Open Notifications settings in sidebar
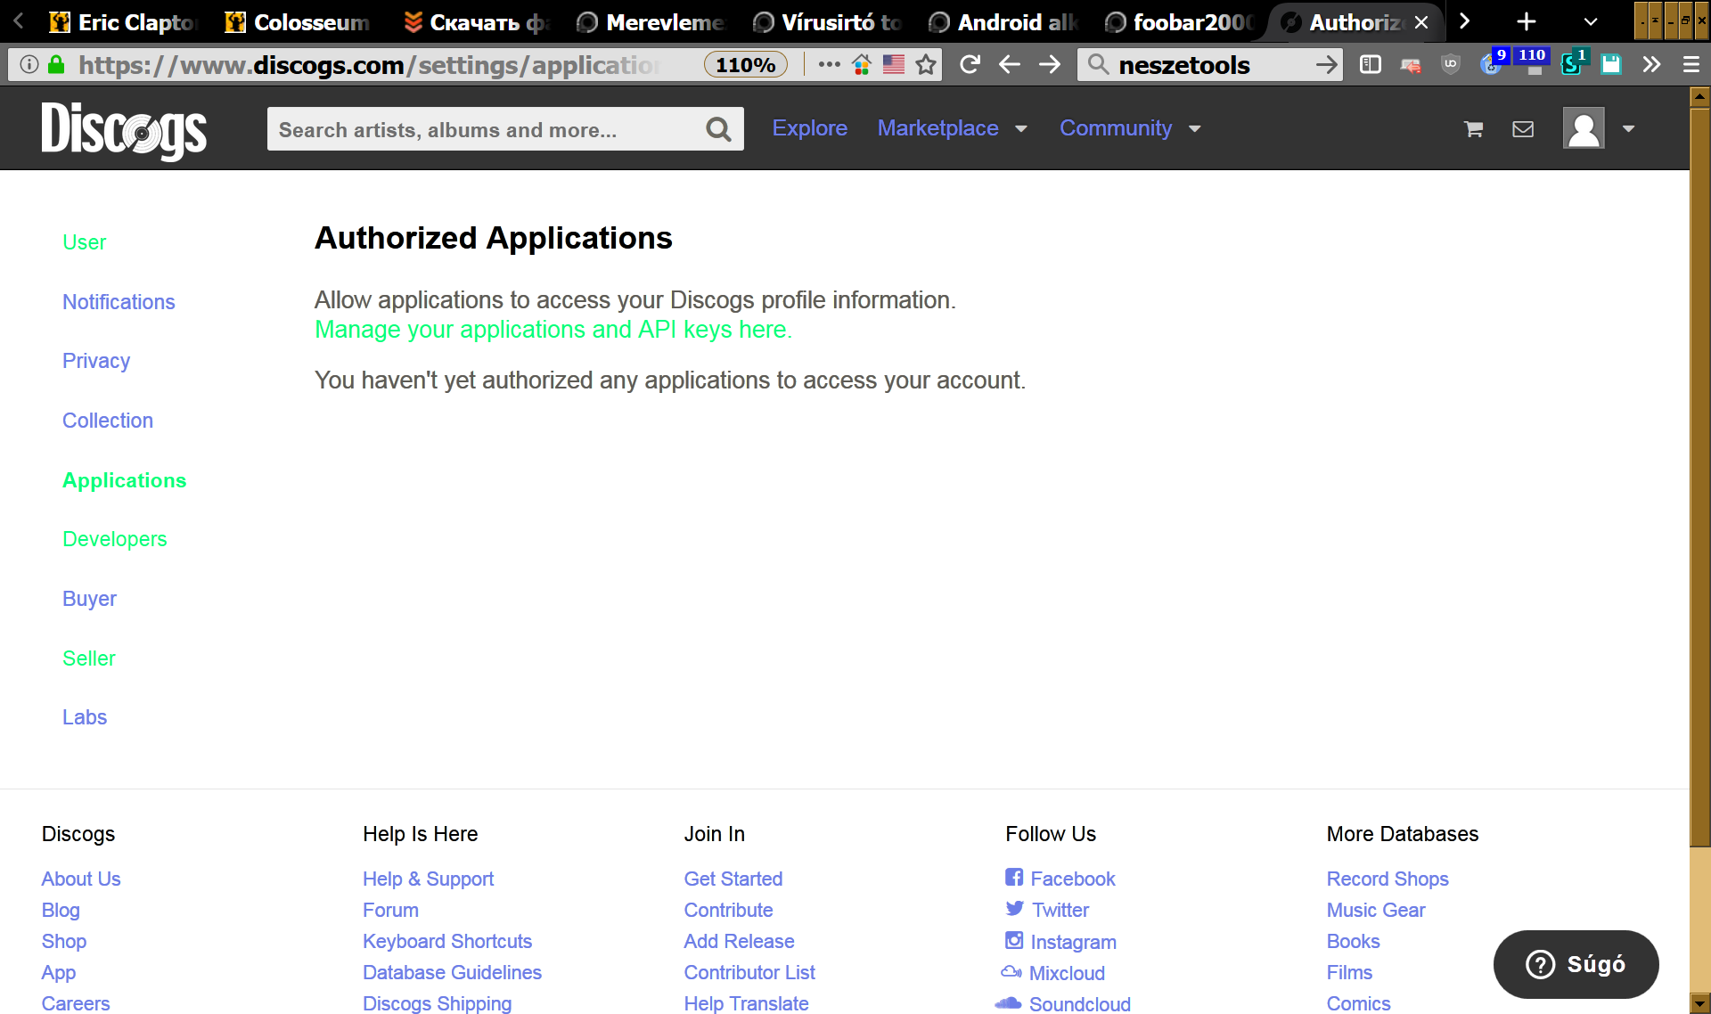1711x1014 pixels. click(x=119, y=302)
